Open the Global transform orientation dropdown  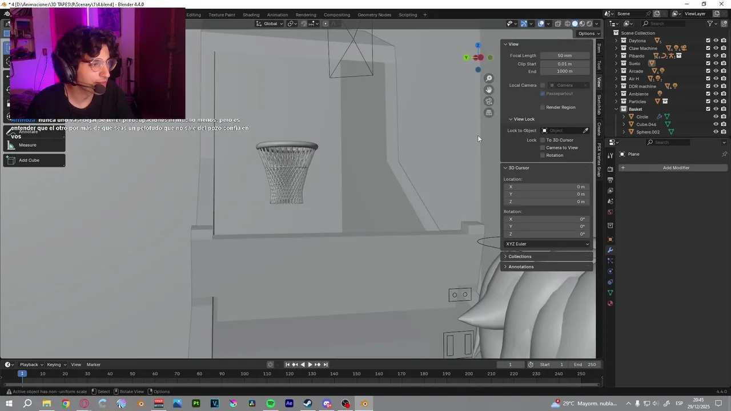coord(270,23)
